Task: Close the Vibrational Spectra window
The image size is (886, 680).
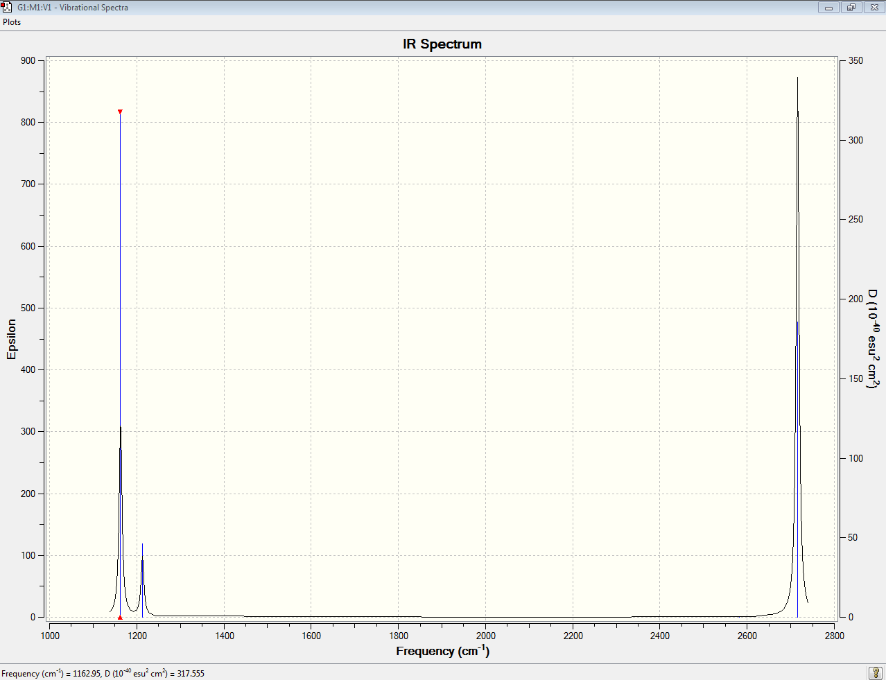Action: (x=874, y=8)
